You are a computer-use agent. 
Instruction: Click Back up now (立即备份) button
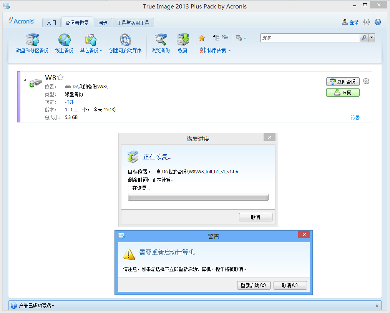point(343,82)
